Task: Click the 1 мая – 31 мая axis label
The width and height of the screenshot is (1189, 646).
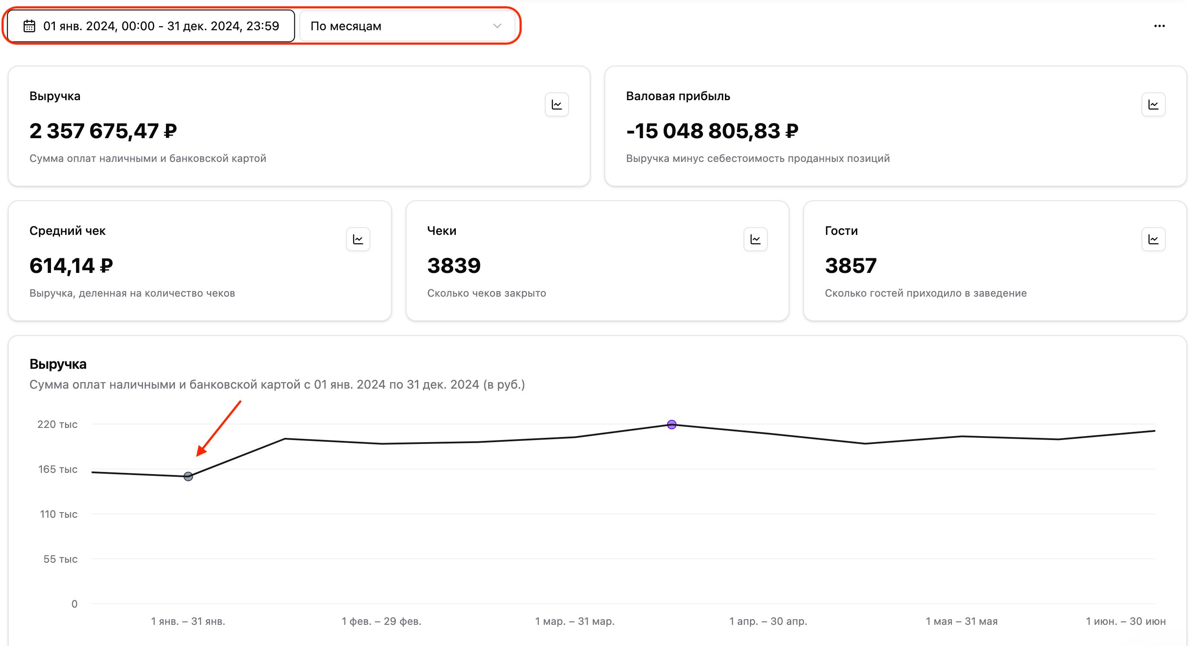Action: coord(961,621)
